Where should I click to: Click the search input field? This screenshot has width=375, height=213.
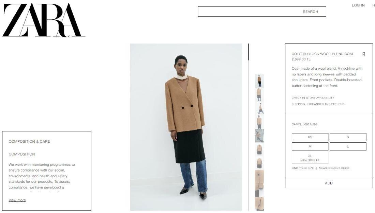tap(261, 12)
